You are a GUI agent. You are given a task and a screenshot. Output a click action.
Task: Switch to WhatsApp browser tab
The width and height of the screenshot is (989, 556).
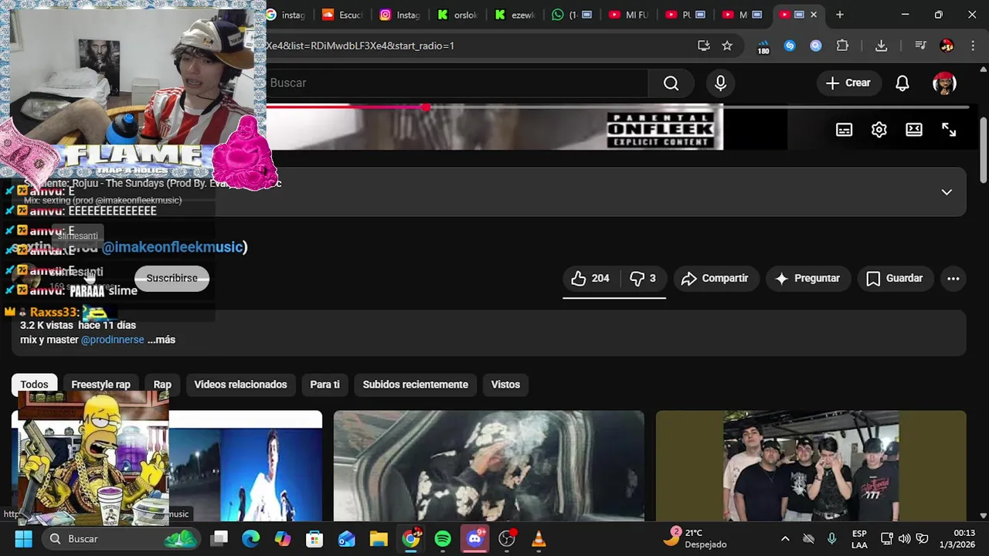click(x=573, y=15)
